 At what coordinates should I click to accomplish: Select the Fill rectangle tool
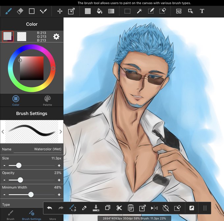pos(88,11)
